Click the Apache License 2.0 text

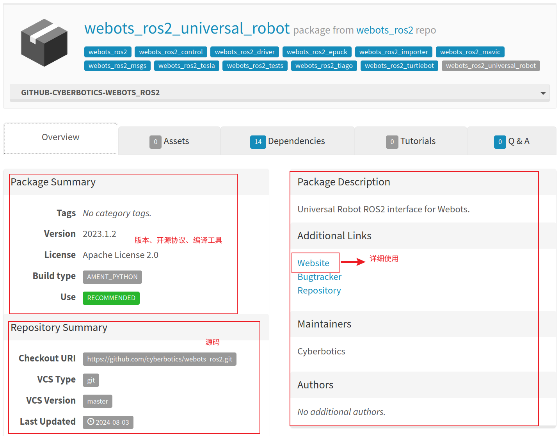121,255
